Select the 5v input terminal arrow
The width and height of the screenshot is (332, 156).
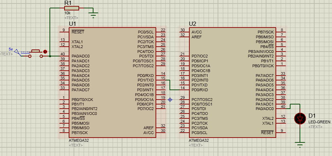[x=17, y=52]
